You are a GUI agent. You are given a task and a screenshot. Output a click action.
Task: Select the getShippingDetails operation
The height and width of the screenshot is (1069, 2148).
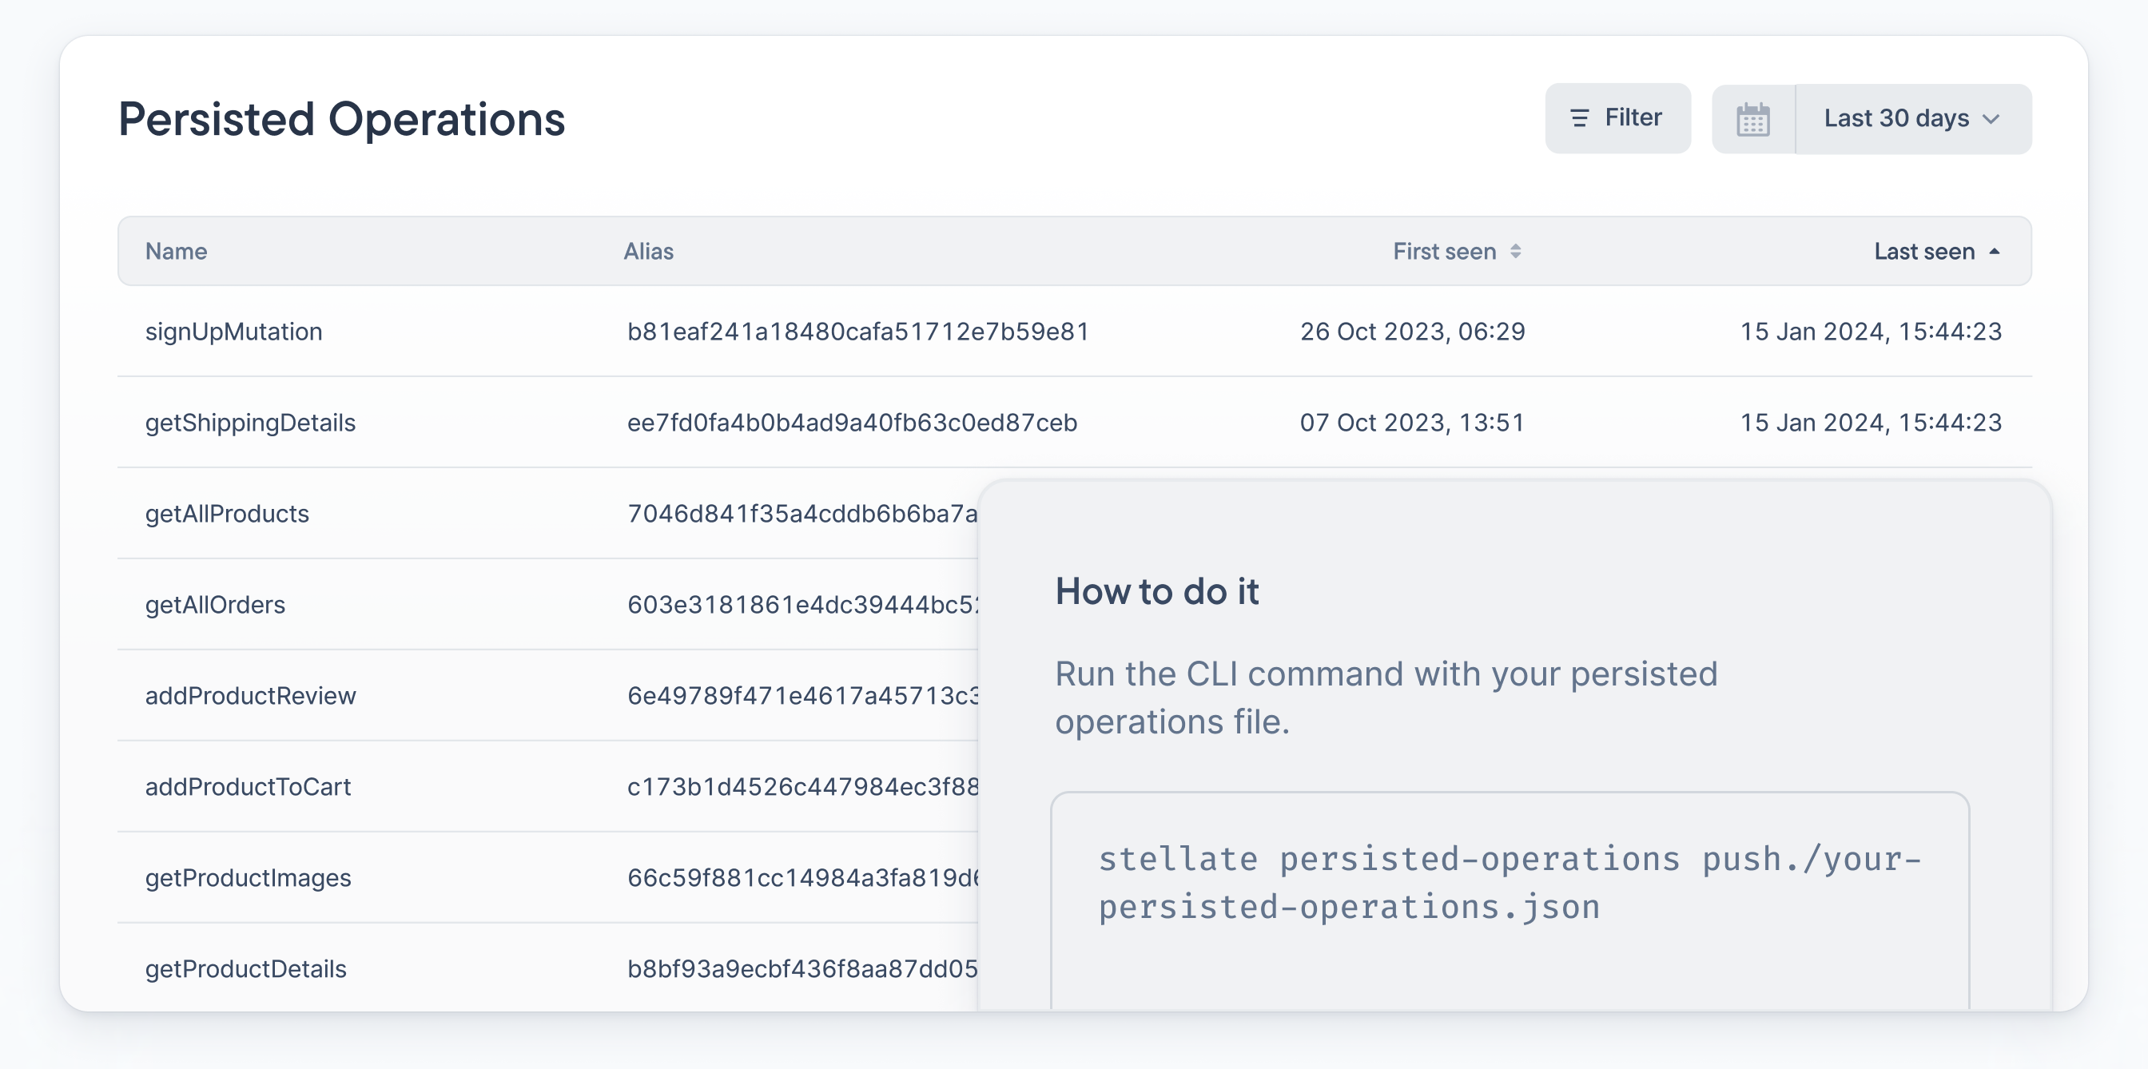click(x=250, y=423)
